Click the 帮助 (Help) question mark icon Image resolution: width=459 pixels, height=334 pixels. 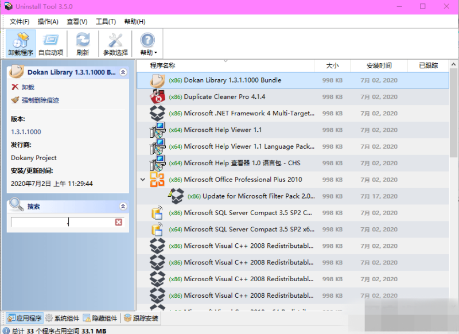[x=146, y=39]
